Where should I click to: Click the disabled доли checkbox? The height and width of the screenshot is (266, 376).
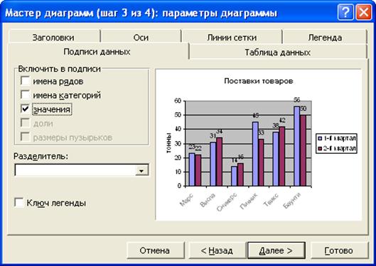click(x=25, y=123)
